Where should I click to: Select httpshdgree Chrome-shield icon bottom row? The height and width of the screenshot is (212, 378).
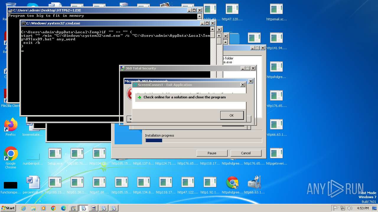[x=232, y=185]
